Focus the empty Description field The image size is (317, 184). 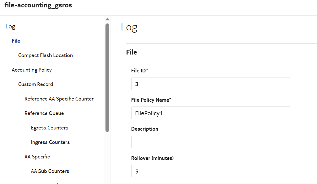[x=210, y=142]
